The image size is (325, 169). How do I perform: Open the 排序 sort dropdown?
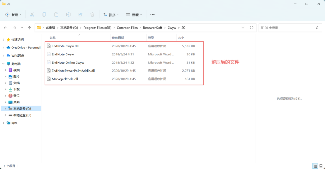(x=111, y=15)
